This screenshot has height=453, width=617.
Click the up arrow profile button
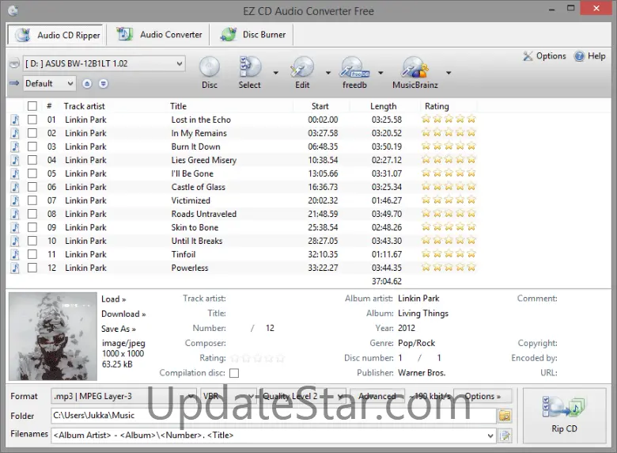point(87,83)
